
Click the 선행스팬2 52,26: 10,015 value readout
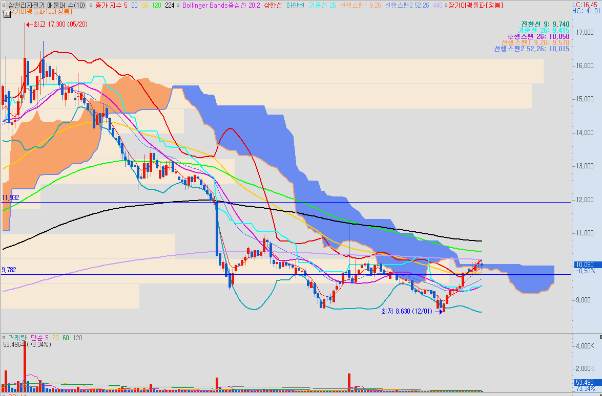click(532, 49)
